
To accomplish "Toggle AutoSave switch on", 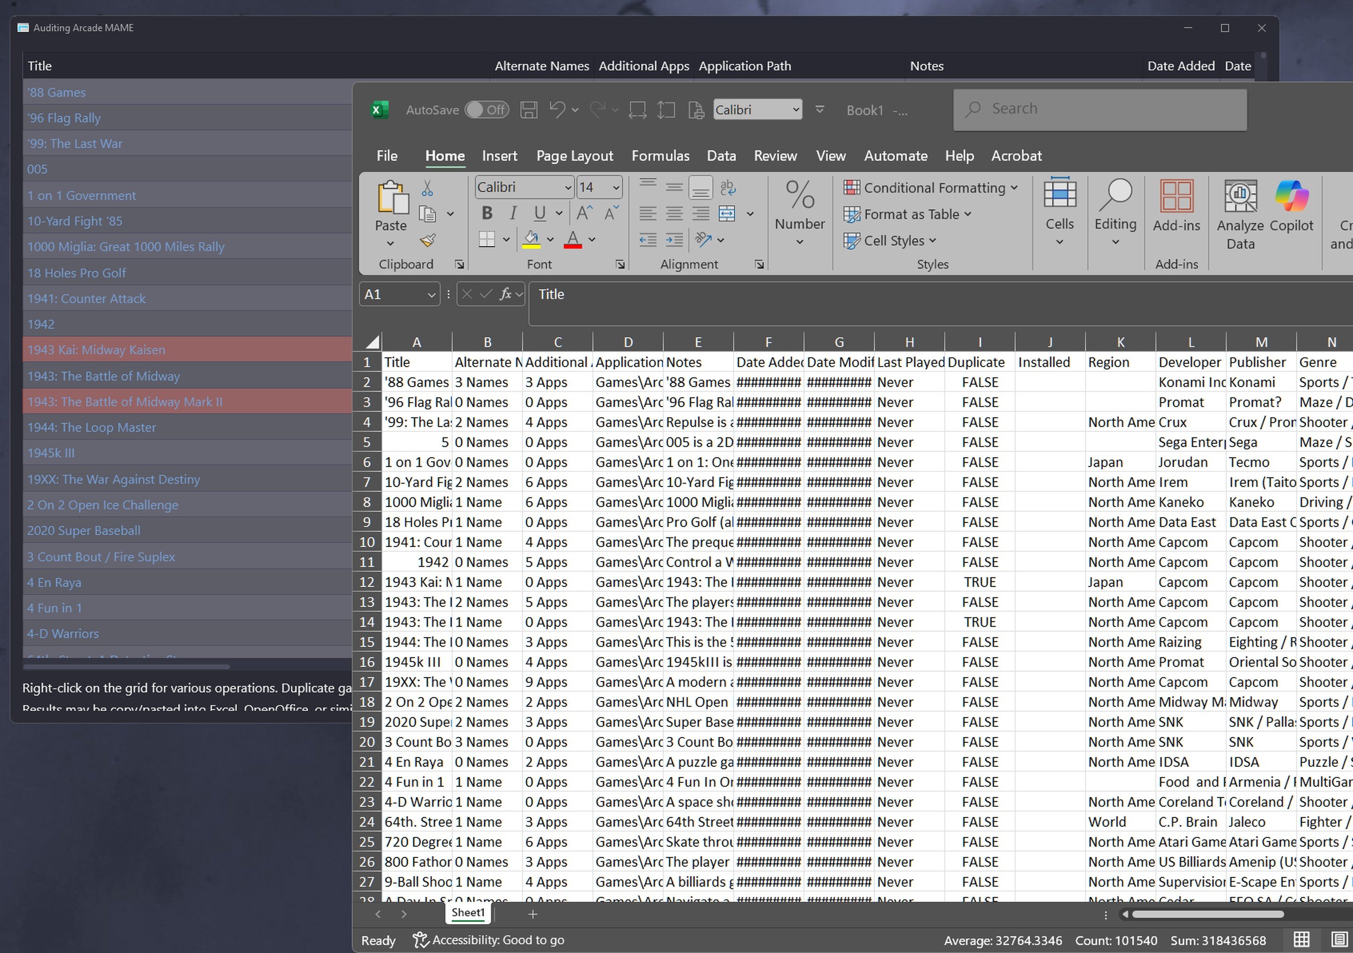I will [x=487, y=110].
